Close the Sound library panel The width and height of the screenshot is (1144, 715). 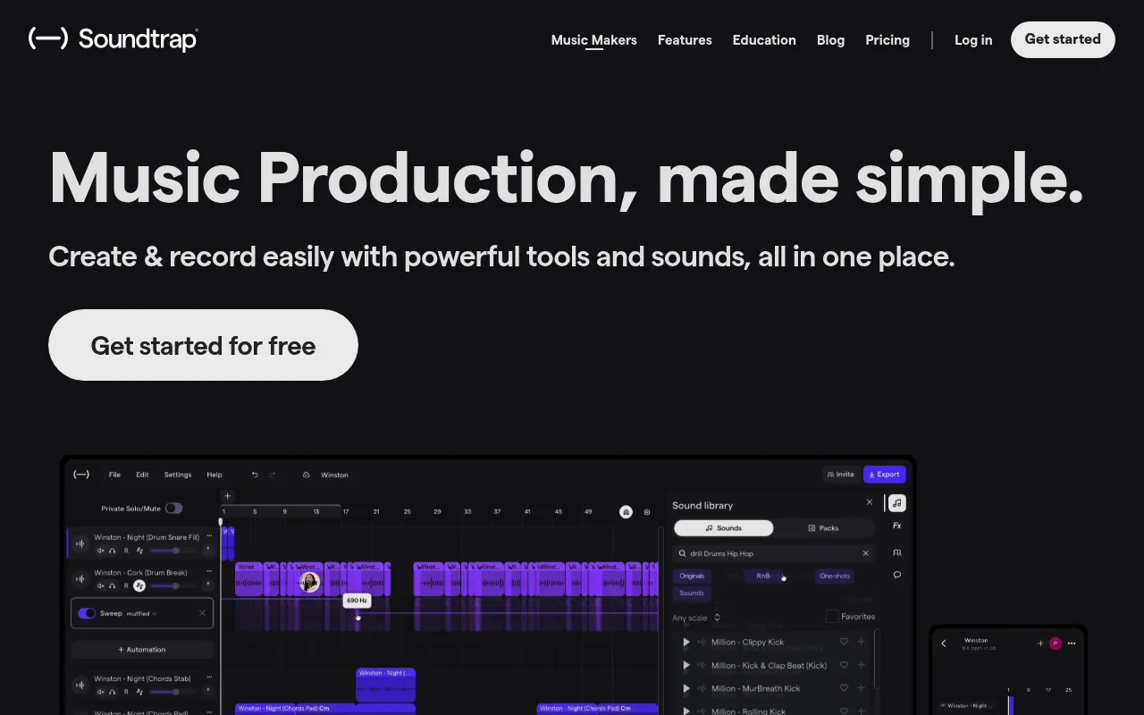pyautogui.click(x=870, y=502)
